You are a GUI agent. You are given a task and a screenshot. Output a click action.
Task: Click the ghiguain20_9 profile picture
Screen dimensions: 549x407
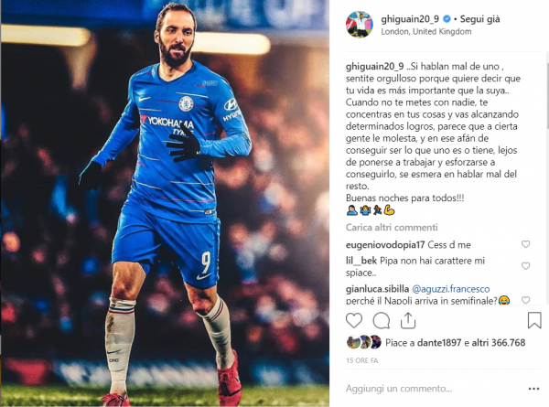coord(360,24)
